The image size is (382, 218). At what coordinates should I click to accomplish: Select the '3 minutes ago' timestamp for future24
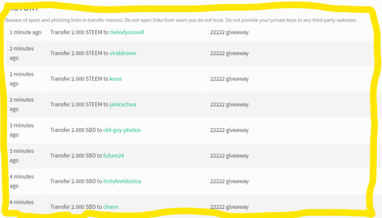21,156
